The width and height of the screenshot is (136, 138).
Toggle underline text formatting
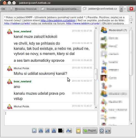(54, 131)
